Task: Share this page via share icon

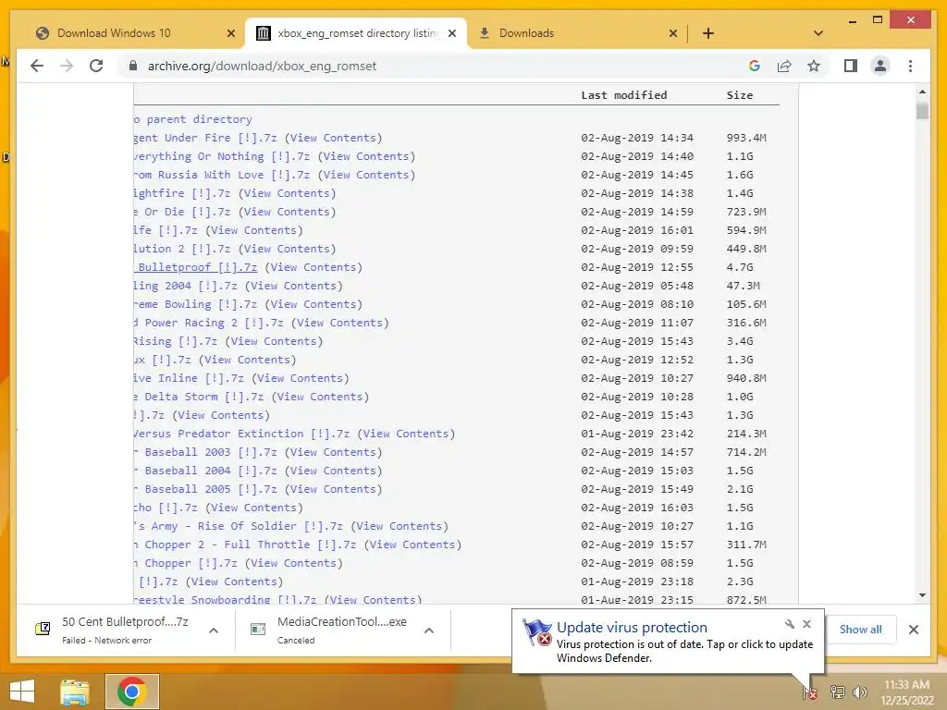Action: pos(784,66)
